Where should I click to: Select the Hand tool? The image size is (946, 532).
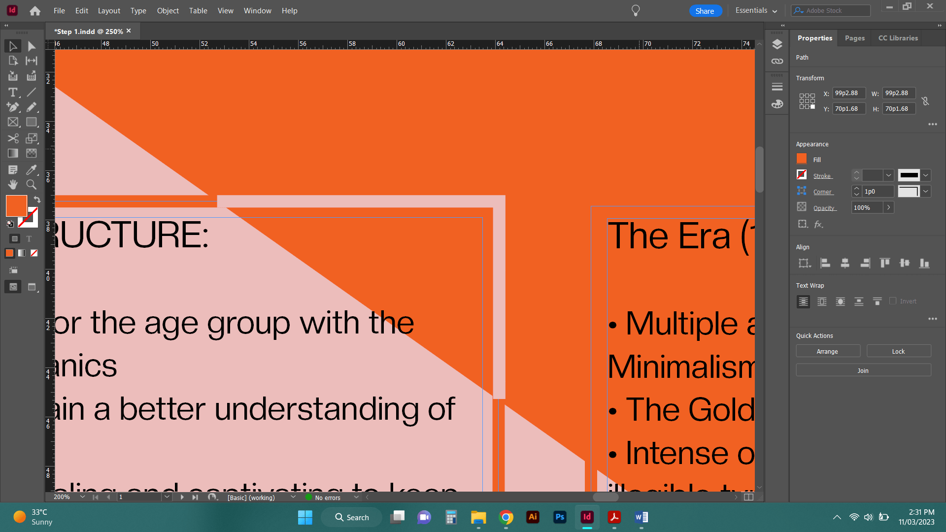pyautogui.click(x=13, y=185)
